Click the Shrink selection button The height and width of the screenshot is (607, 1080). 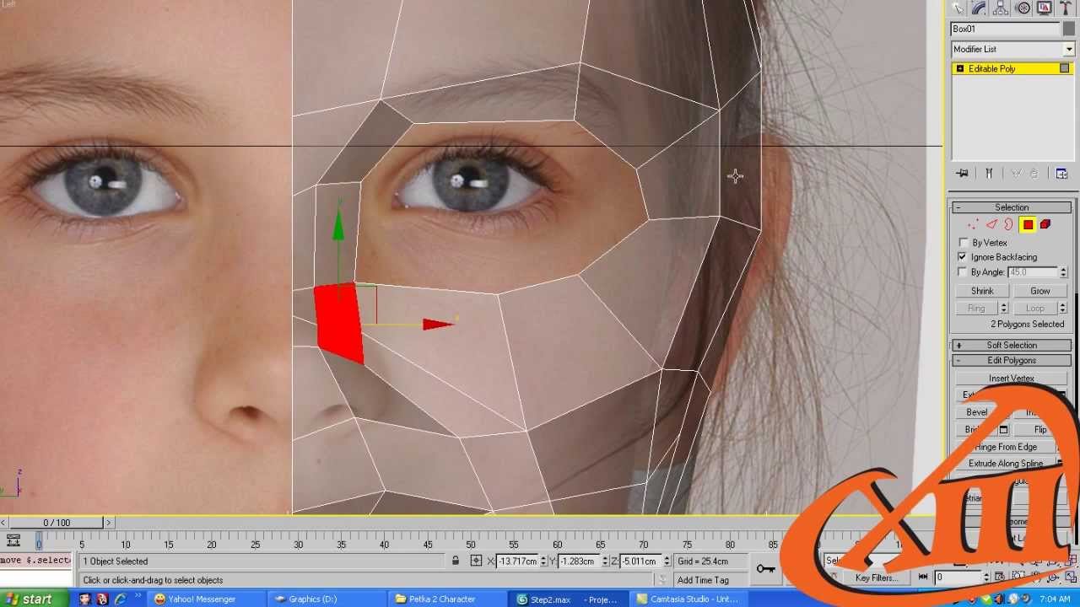click(x=982, y=291)
